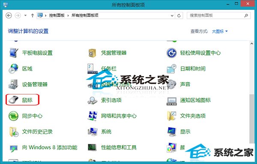This screenshot has width=257, height=164.
Task: Click the window system menu icon in title bar
Action: (x=6, y=5)
